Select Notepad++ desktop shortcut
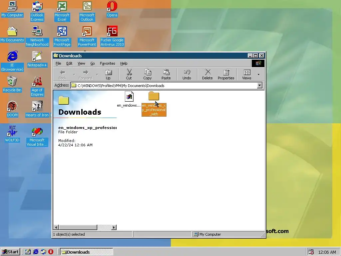This screenshot has height=256, width=341. tap(37, 59)
